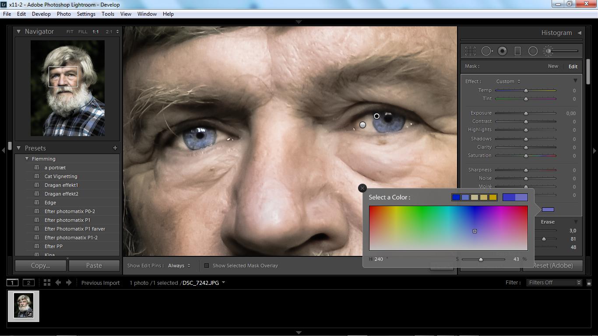This screenshot has height=336, width=598.
Task: Activate the Adjustment Brush tool
Action: [548, 51]
